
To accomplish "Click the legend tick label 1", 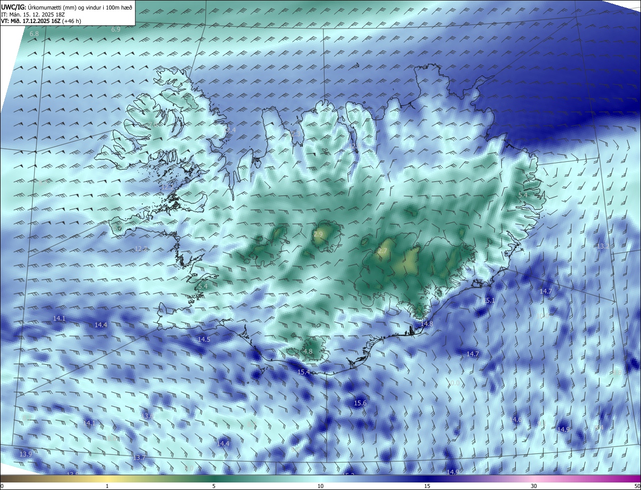I will (x=107, y=486).
